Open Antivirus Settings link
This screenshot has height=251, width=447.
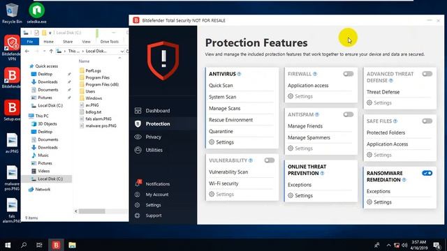coord(221,142)
